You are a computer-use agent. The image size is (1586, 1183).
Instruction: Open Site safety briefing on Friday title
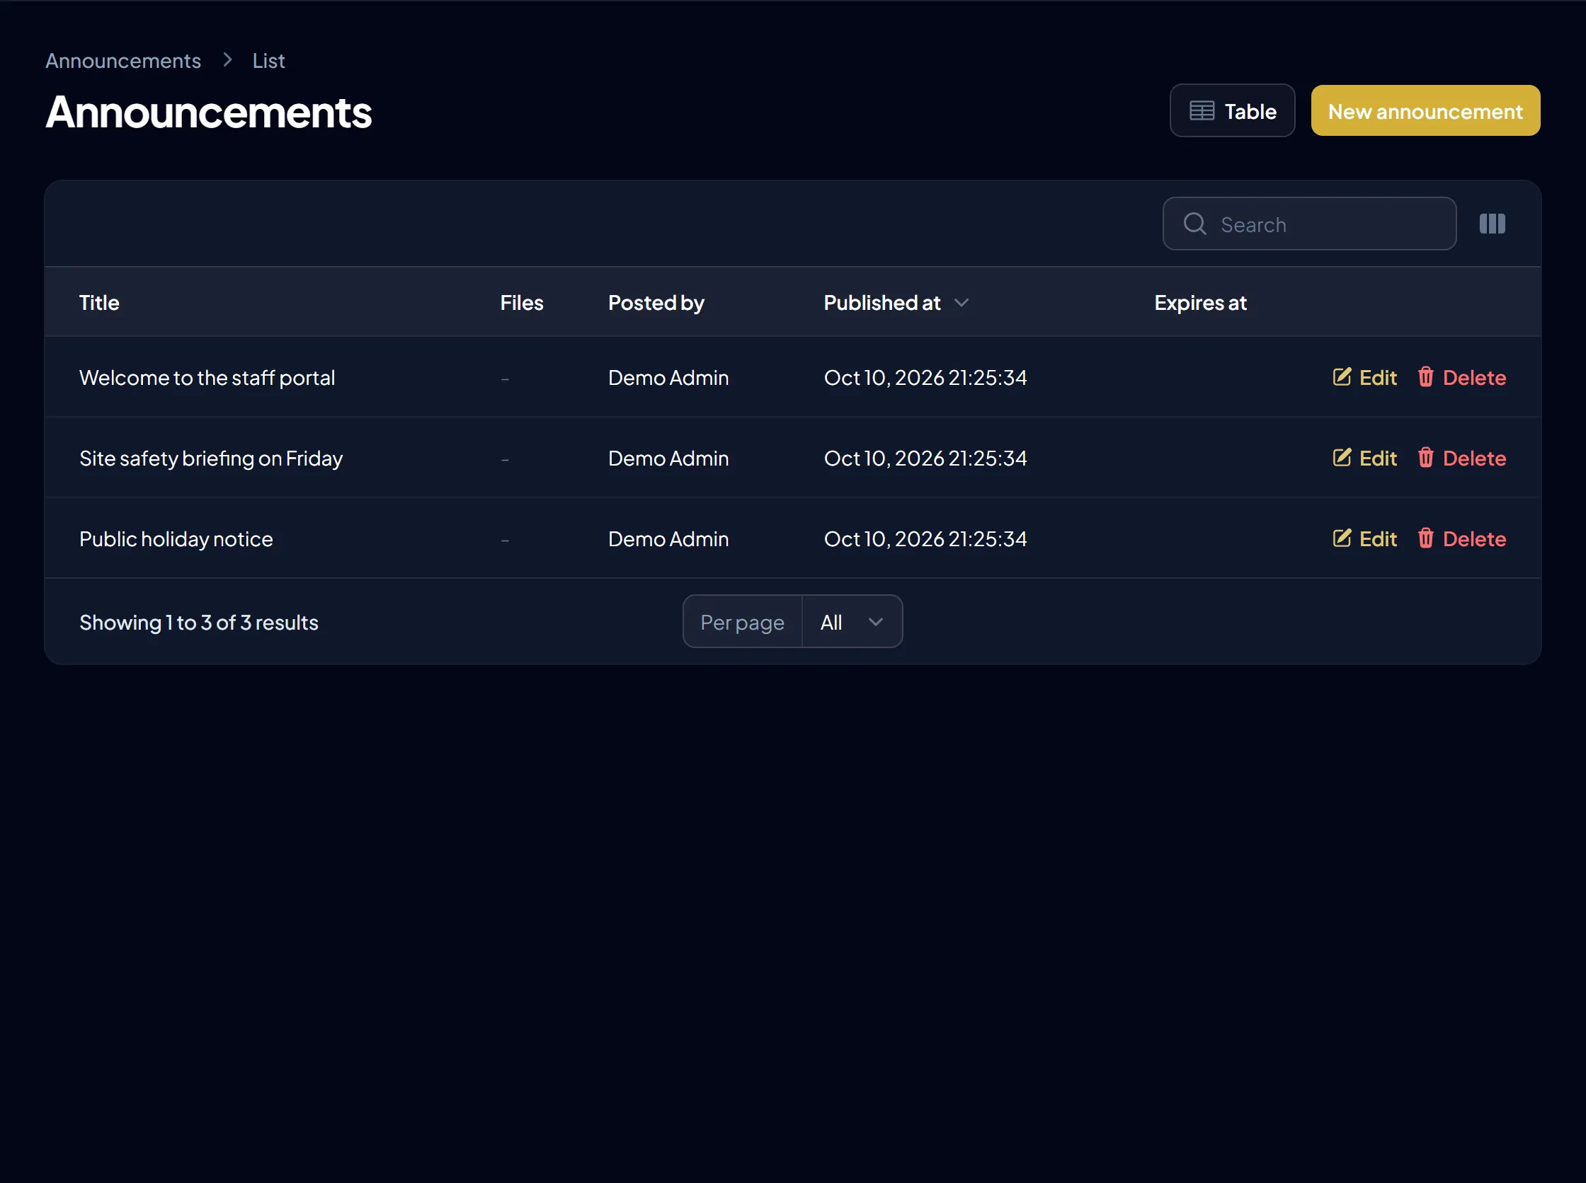tap(211, 458)
